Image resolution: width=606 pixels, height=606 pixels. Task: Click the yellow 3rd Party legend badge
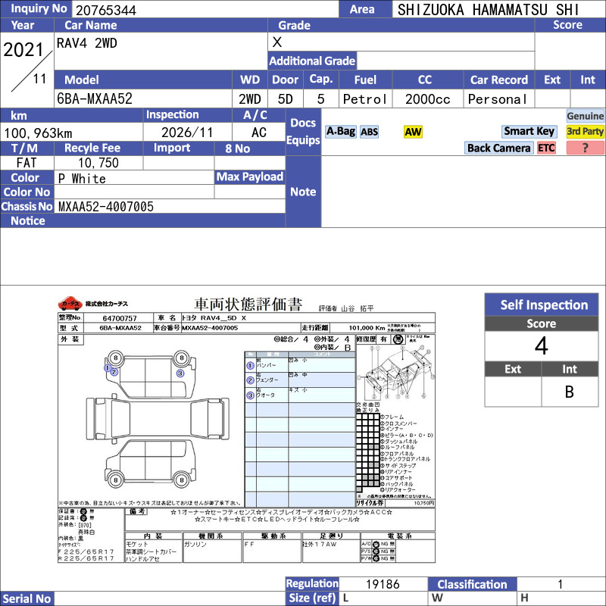(585, 131)
